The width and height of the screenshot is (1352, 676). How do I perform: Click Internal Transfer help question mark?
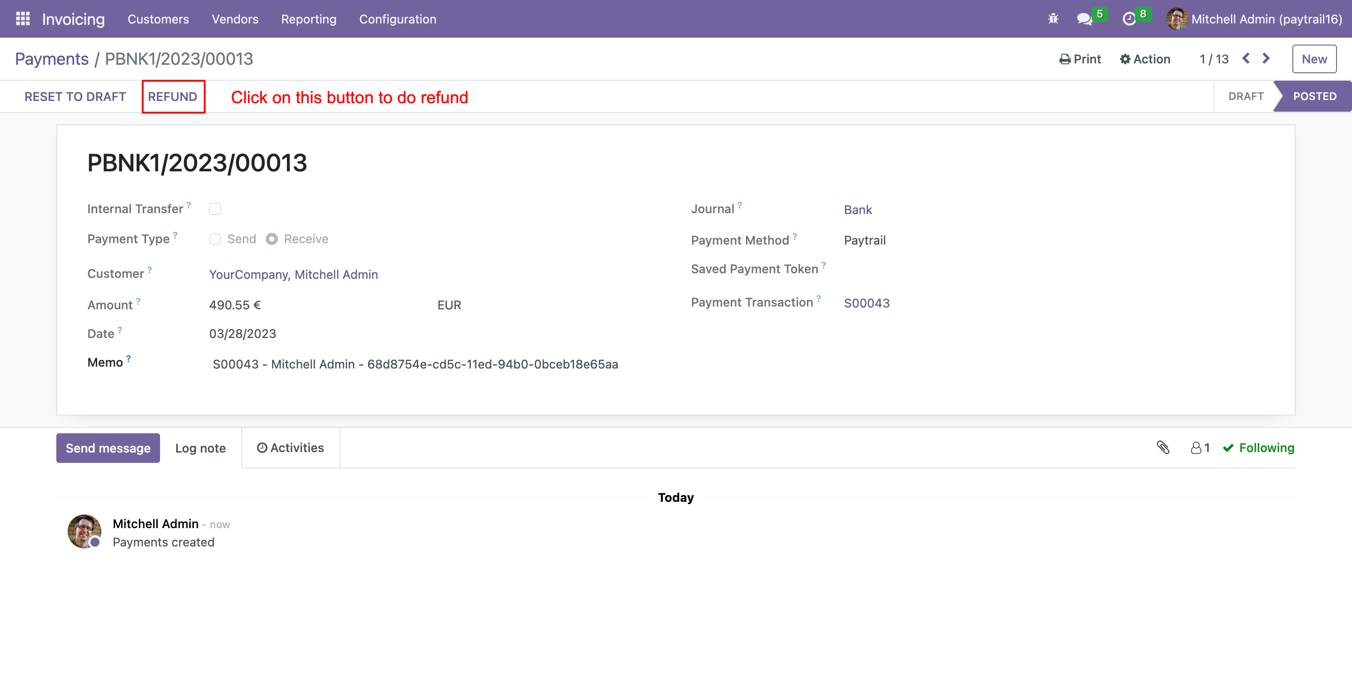click(x=189, y=205)
